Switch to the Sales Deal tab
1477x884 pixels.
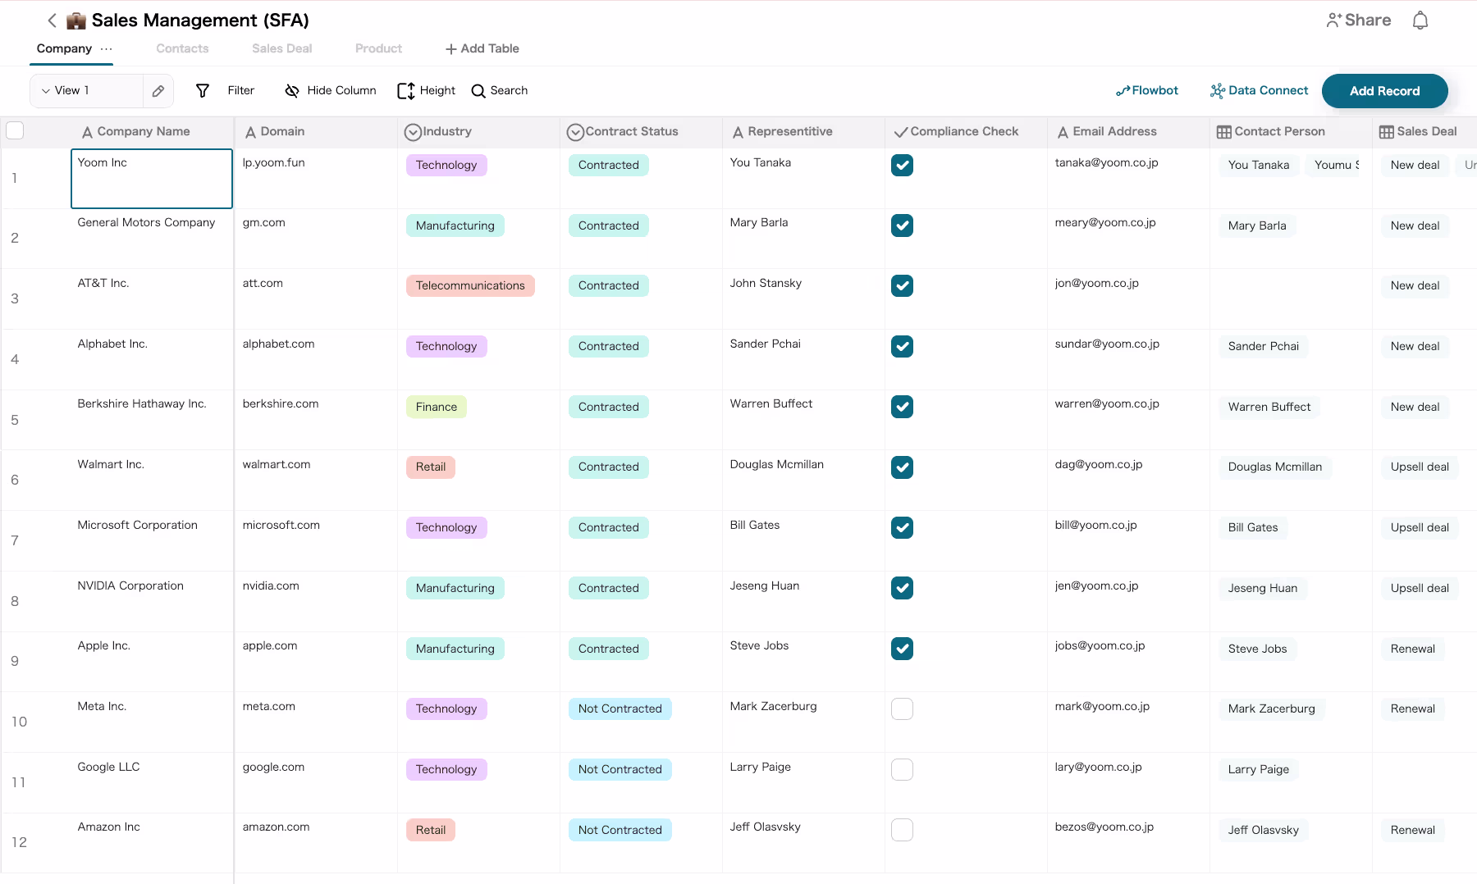pyautogui.click(x=281, y=48)
